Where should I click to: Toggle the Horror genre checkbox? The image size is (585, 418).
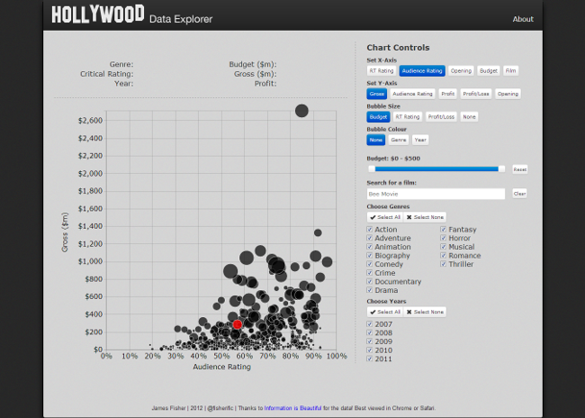443,238
